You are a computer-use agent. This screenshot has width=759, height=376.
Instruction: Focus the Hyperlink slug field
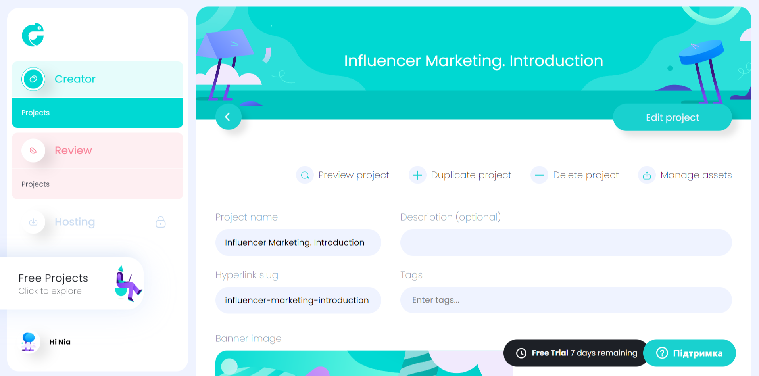point(298,300)
